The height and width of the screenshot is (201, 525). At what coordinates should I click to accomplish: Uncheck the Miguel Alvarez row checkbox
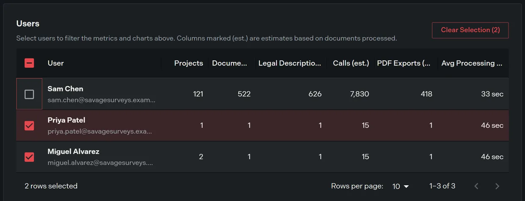[x=29, y=157]
